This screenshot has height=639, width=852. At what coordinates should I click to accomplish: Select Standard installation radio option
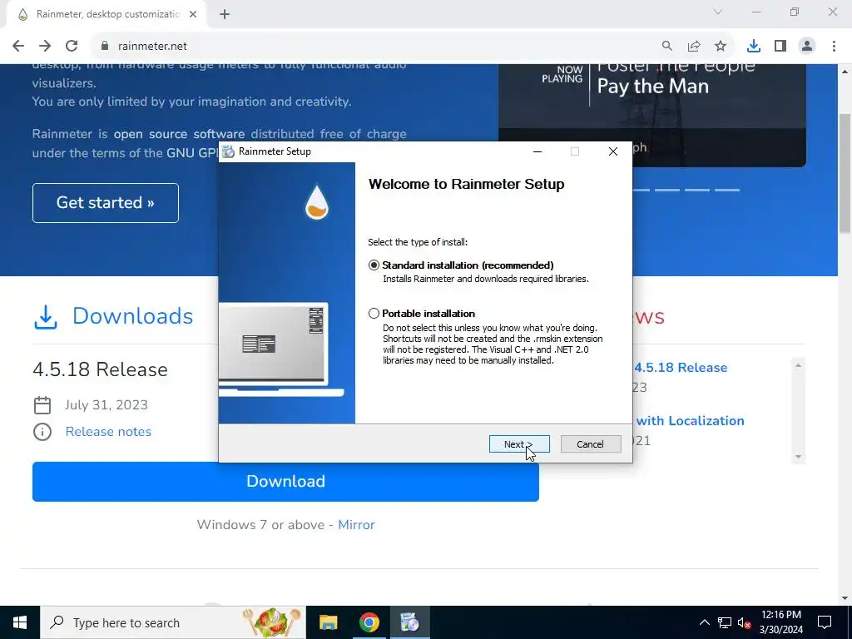(x=374, y=265)
